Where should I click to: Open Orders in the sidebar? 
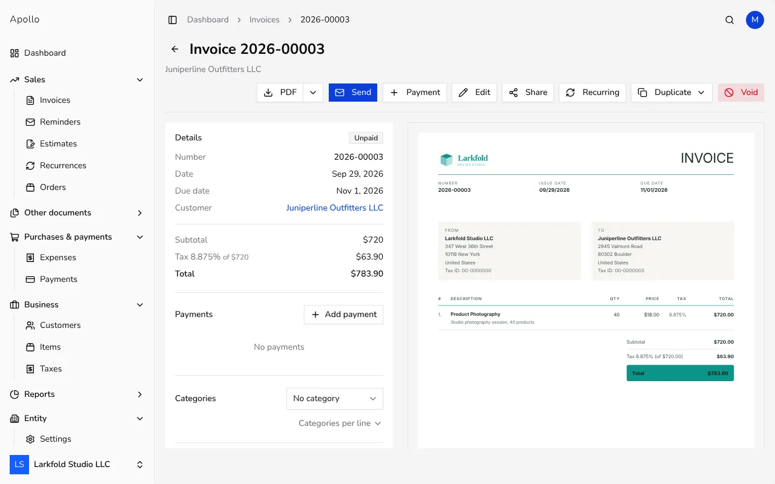tap(85, 188)
